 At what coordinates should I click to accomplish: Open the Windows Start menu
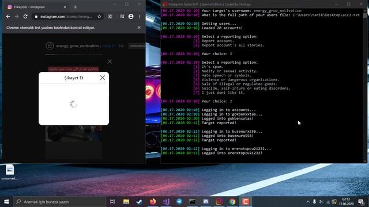[6, 202]
